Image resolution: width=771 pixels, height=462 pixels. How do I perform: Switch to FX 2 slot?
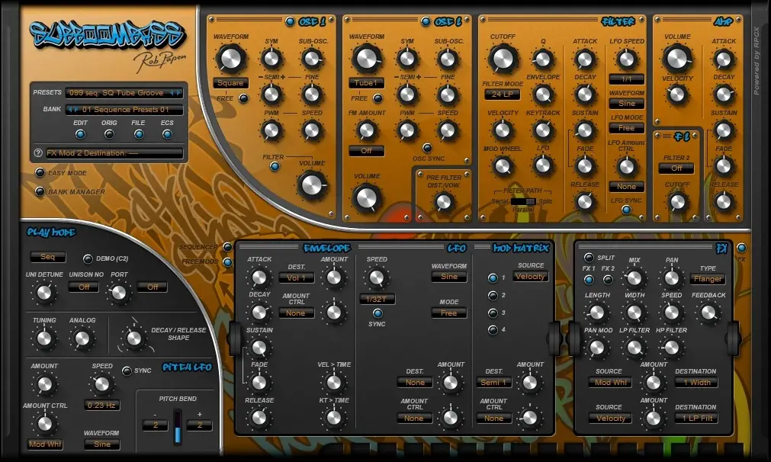(x=609, y=280)
